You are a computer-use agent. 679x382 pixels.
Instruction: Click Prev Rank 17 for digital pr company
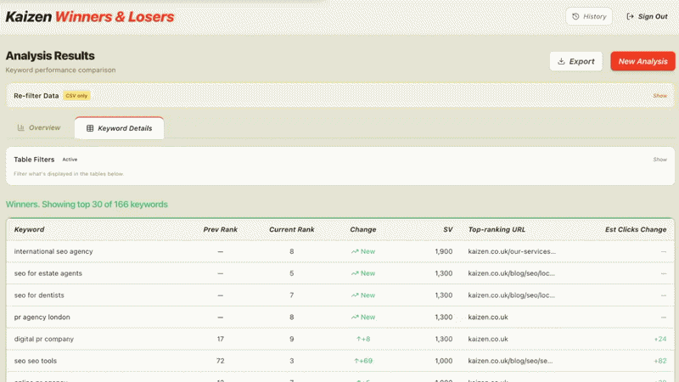click(x=221, y=339)
